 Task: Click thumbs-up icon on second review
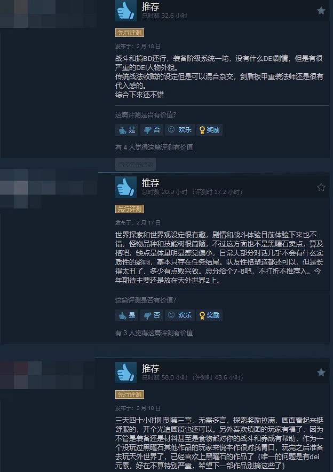(x=126, y=187)
